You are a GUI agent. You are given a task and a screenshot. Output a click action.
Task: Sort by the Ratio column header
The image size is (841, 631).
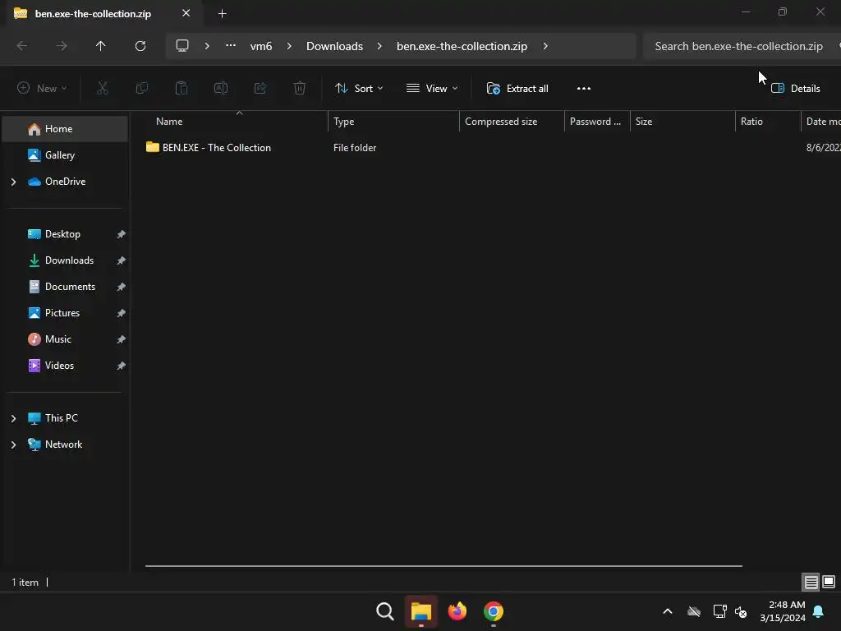751,122
